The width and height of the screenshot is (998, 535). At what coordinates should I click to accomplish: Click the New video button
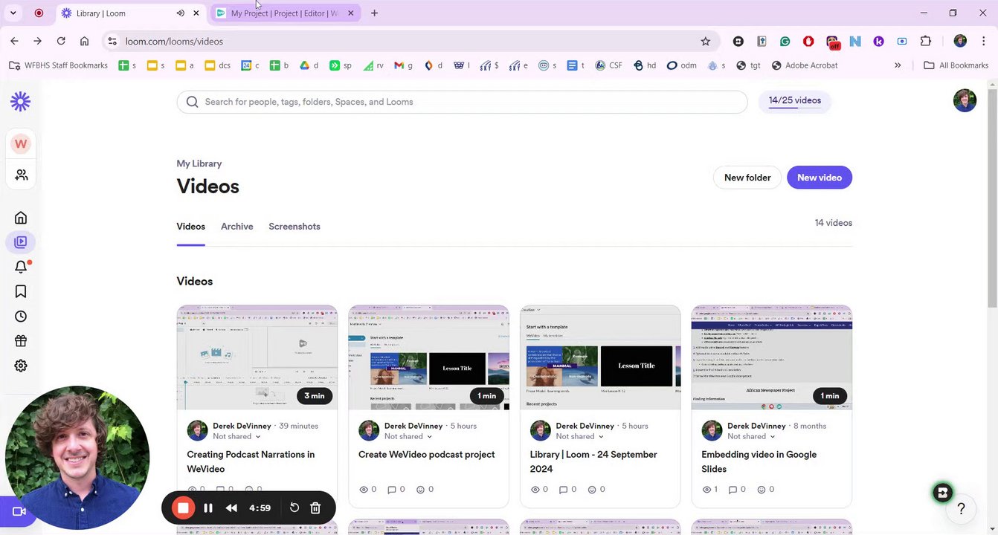(820, 178)
